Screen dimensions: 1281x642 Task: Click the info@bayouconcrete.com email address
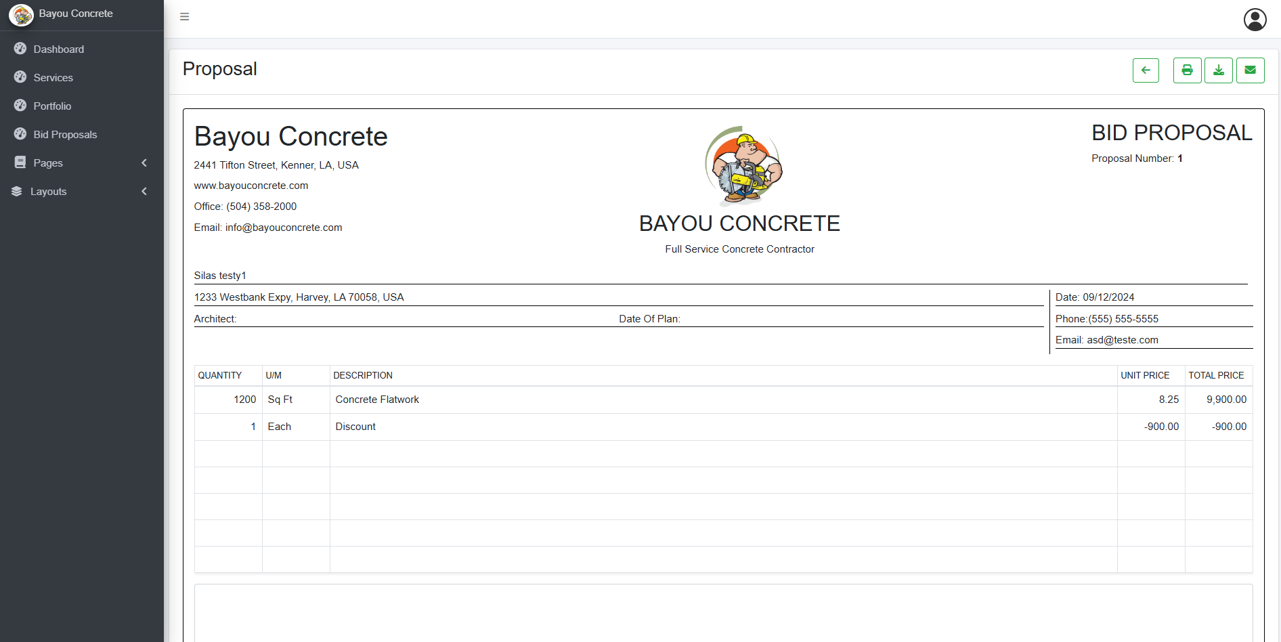(283, 228)
